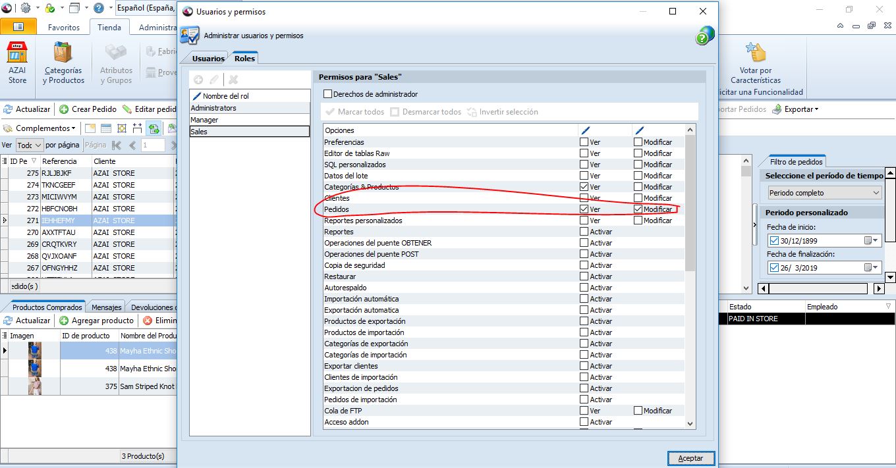896x468 pixels.
Task: Switch to the Usuarios tab
Action: [x=208, y=59]
